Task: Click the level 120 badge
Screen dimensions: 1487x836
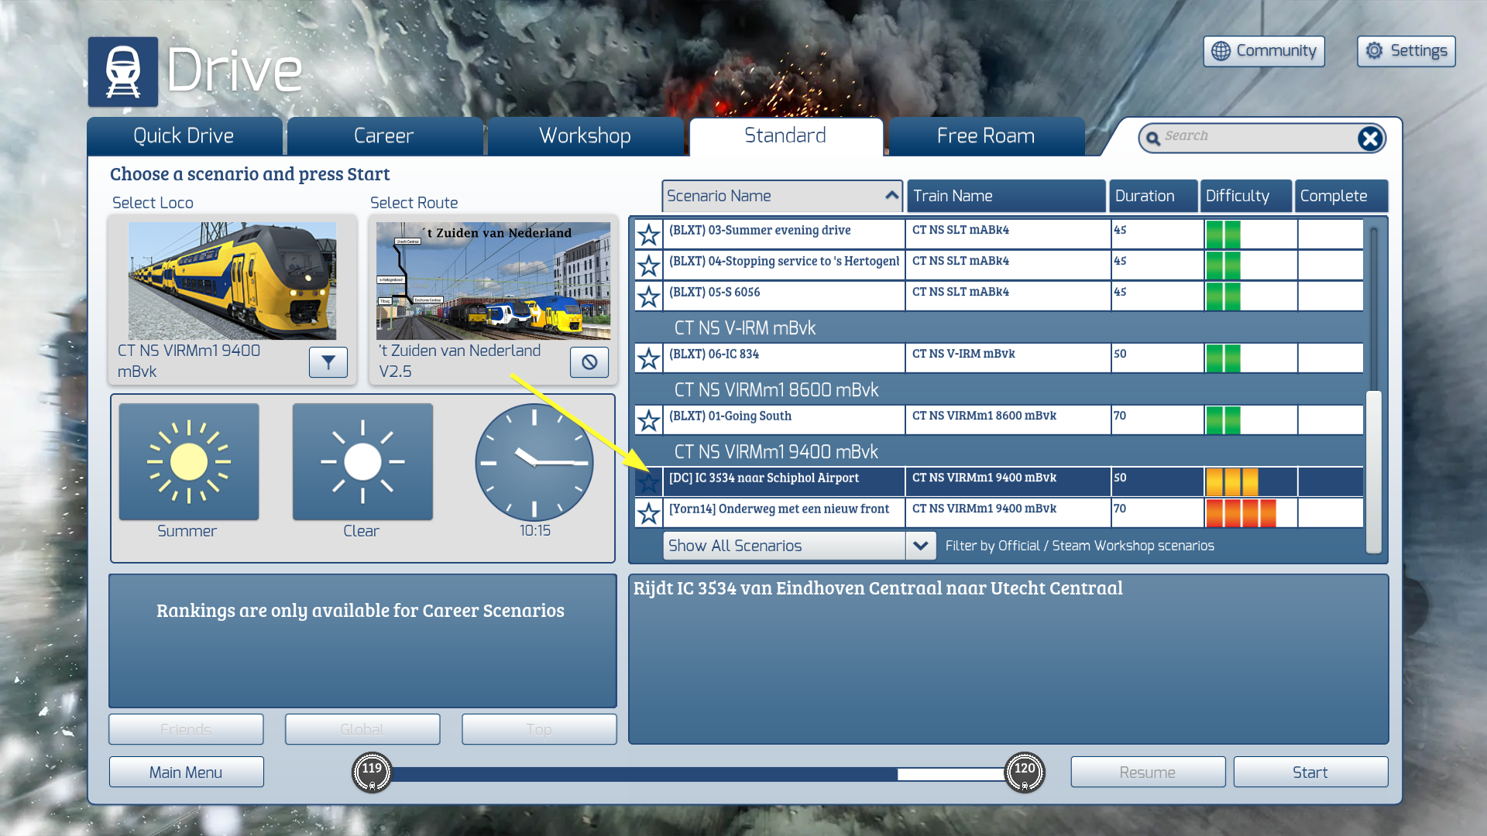Action: [1025, 772]
